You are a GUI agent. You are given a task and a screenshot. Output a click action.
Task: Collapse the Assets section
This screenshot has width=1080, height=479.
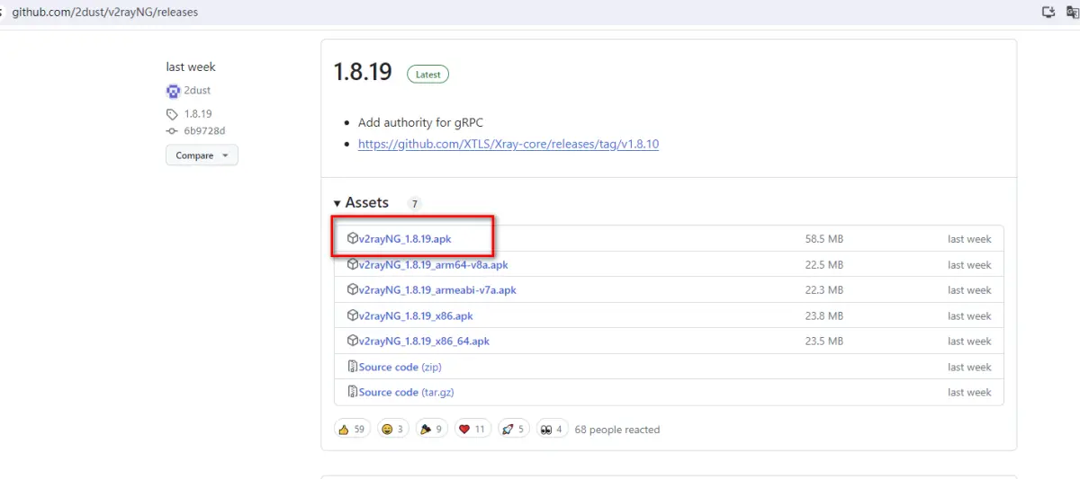[361, 203]
